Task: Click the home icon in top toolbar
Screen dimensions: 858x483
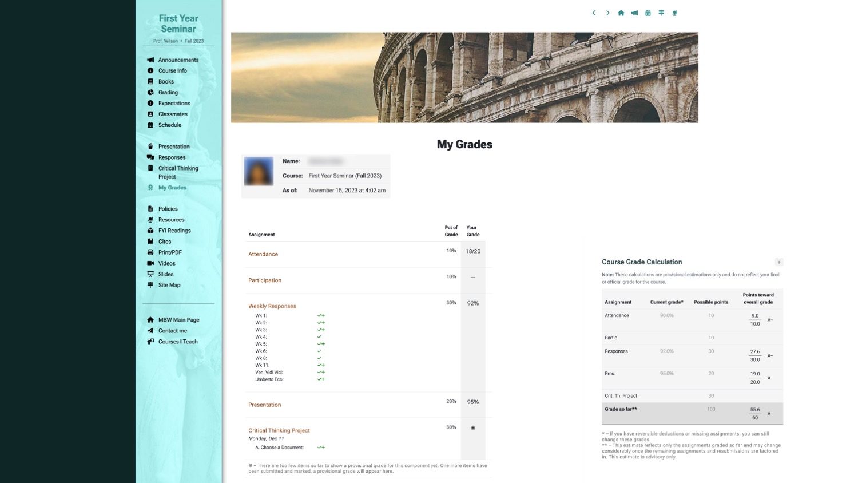Action: [621, 13]
